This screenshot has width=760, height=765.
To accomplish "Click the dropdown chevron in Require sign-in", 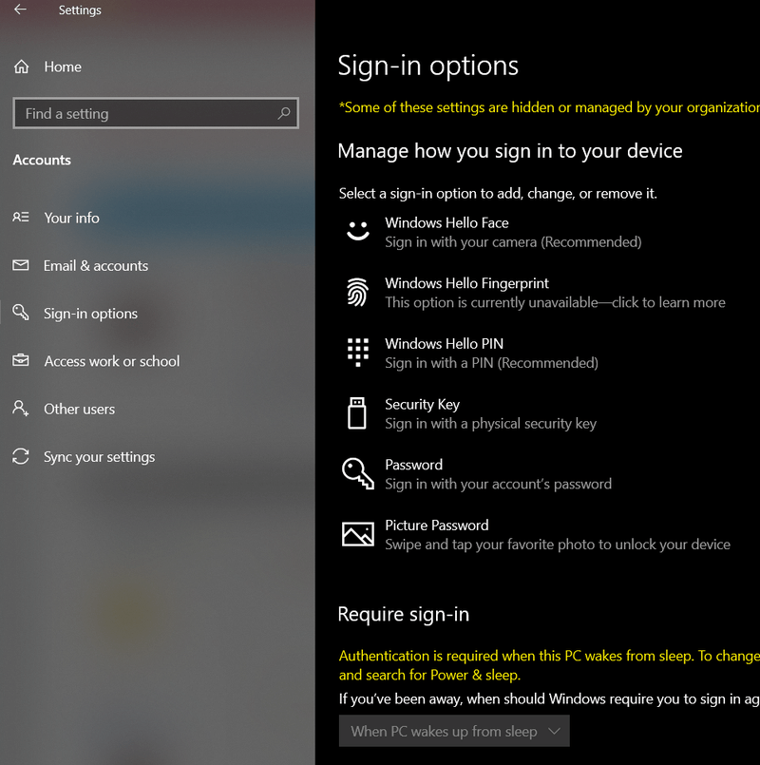I will pyautogui.click(x=554, y=731).
